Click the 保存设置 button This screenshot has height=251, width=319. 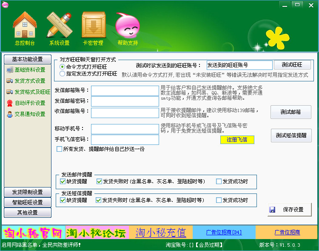[x=290, y=210]
